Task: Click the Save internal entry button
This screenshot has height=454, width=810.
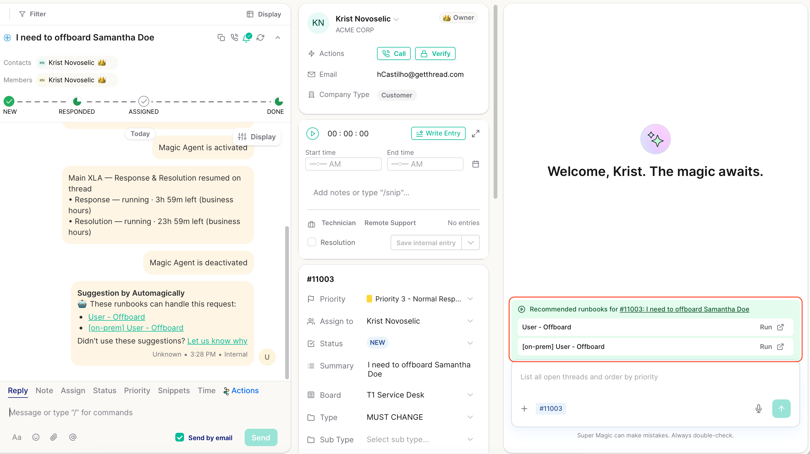Action: point(426,243)
